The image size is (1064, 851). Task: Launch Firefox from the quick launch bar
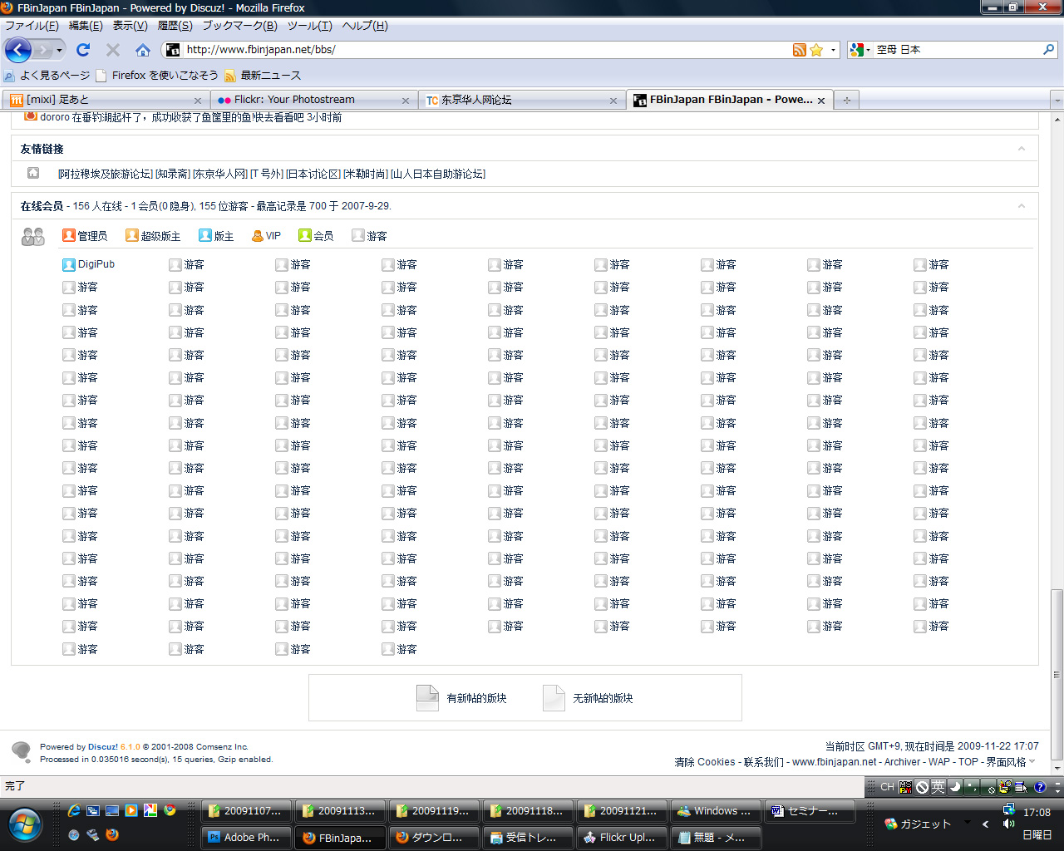[x=112, y=834]
